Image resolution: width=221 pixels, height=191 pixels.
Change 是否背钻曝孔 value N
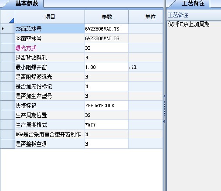click(106, 58)
